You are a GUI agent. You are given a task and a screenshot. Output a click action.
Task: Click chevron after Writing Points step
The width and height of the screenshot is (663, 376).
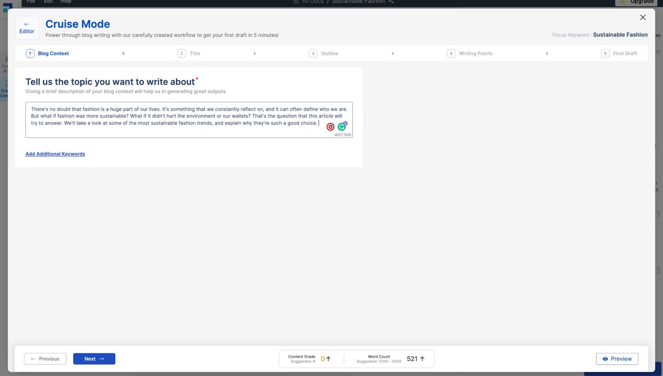click(x=547, y=53)
